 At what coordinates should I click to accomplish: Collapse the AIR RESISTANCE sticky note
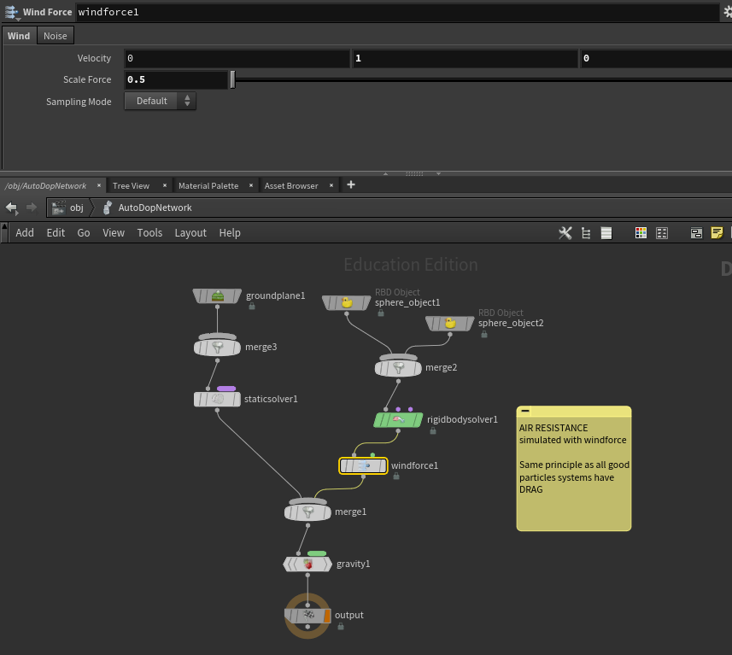525,412
